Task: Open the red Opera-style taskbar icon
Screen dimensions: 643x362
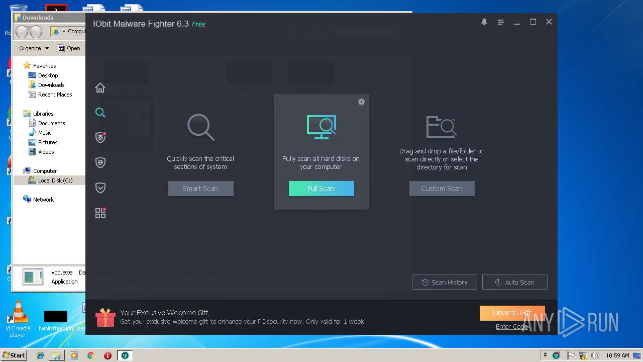Action: [108, 355]
